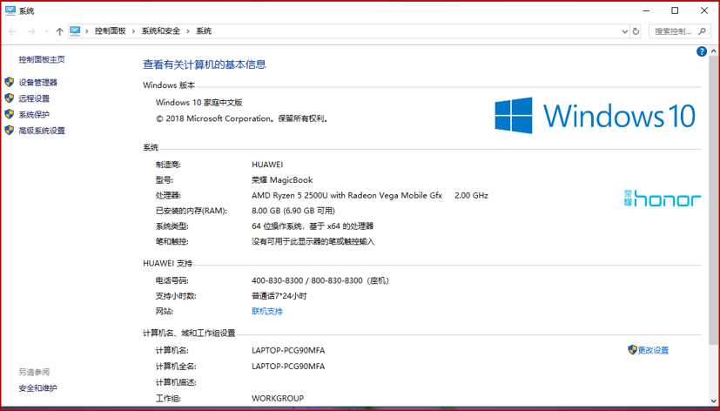This screenshot has width=720, height=411.
Task: Open 系统保护
Action: tap(34, 115)
